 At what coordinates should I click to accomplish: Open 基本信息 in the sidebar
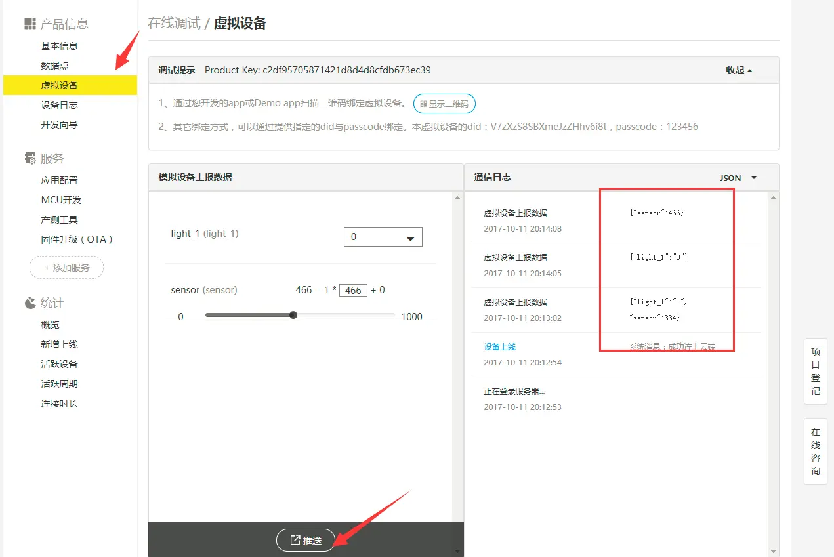tap(60, 46)
